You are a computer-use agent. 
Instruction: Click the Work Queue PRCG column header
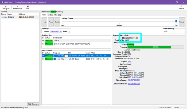click(93, 53)
